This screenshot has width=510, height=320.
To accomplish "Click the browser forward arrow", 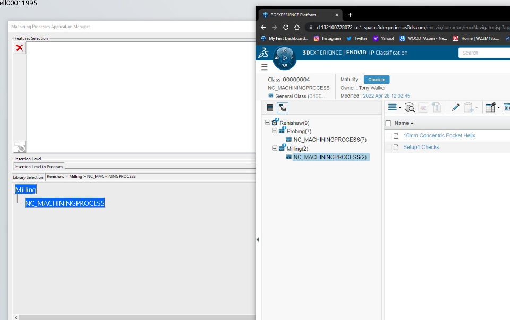I will point(275,27).
